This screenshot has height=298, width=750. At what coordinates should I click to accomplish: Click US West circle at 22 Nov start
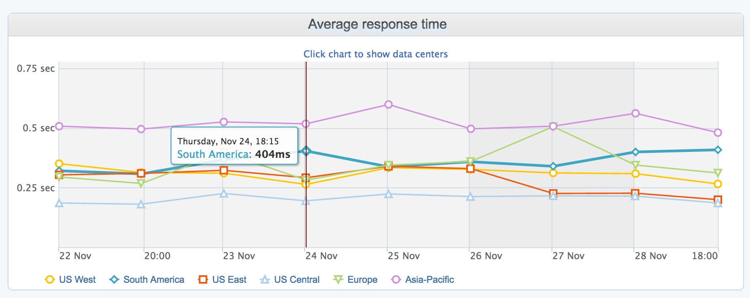[59, 164]
